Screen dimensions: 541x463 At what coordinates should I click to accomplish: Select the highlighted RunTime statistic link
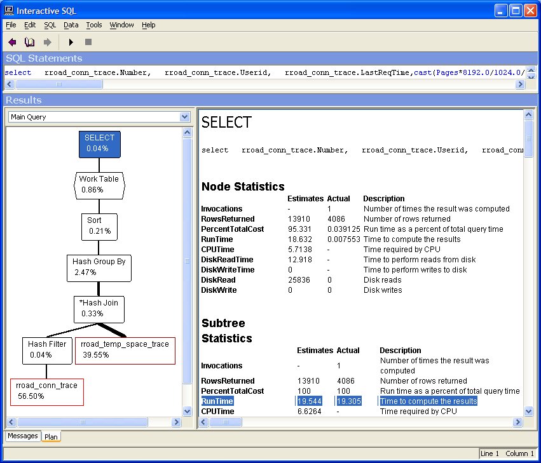(x=217, y=401)
